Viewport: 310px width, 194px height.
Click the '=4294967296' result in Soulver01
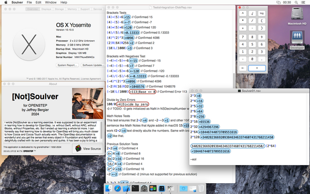click(209, 127)
